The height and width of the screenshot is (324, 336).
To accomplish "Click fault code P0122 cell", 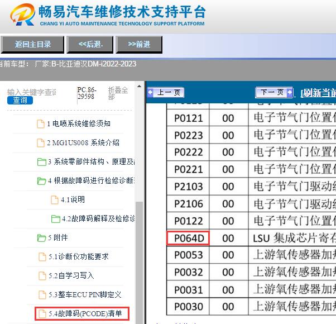I will coord(188,221).
